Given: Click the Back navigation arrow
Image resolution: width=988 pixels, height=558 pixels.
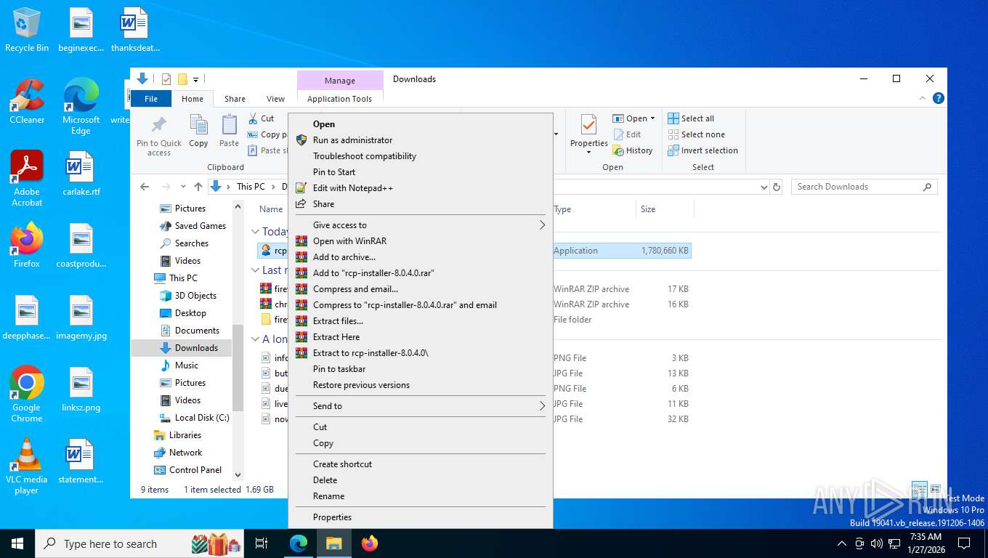Looking at the screenshot, I should pyautogui.click(x=145, y=187).
